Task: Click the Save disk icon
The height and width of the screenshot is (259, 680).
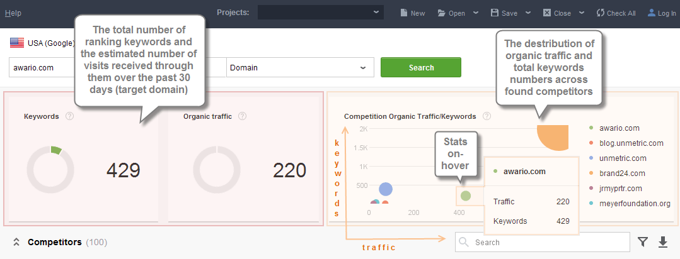Action: pos(494,13)
